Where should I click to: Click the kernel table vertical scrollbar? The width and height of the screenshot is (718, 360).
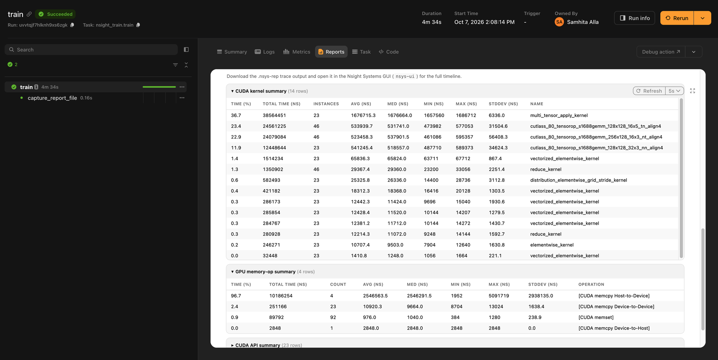click(681, 178)
